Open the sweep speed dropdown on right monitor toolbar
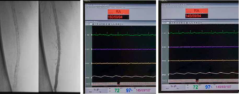The height and width of the screenshot is (94, 239). (x=167, y=23)
